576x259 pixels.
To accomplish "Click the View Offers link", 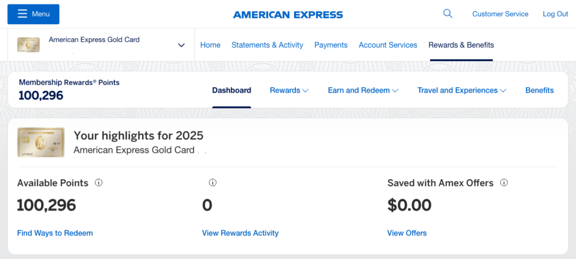I will pyautogui.click(x=407, y=233).
